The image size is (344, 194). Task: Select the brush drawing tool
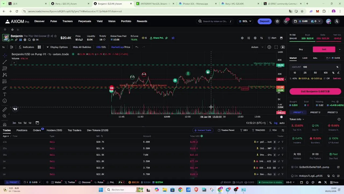(5, 88)
